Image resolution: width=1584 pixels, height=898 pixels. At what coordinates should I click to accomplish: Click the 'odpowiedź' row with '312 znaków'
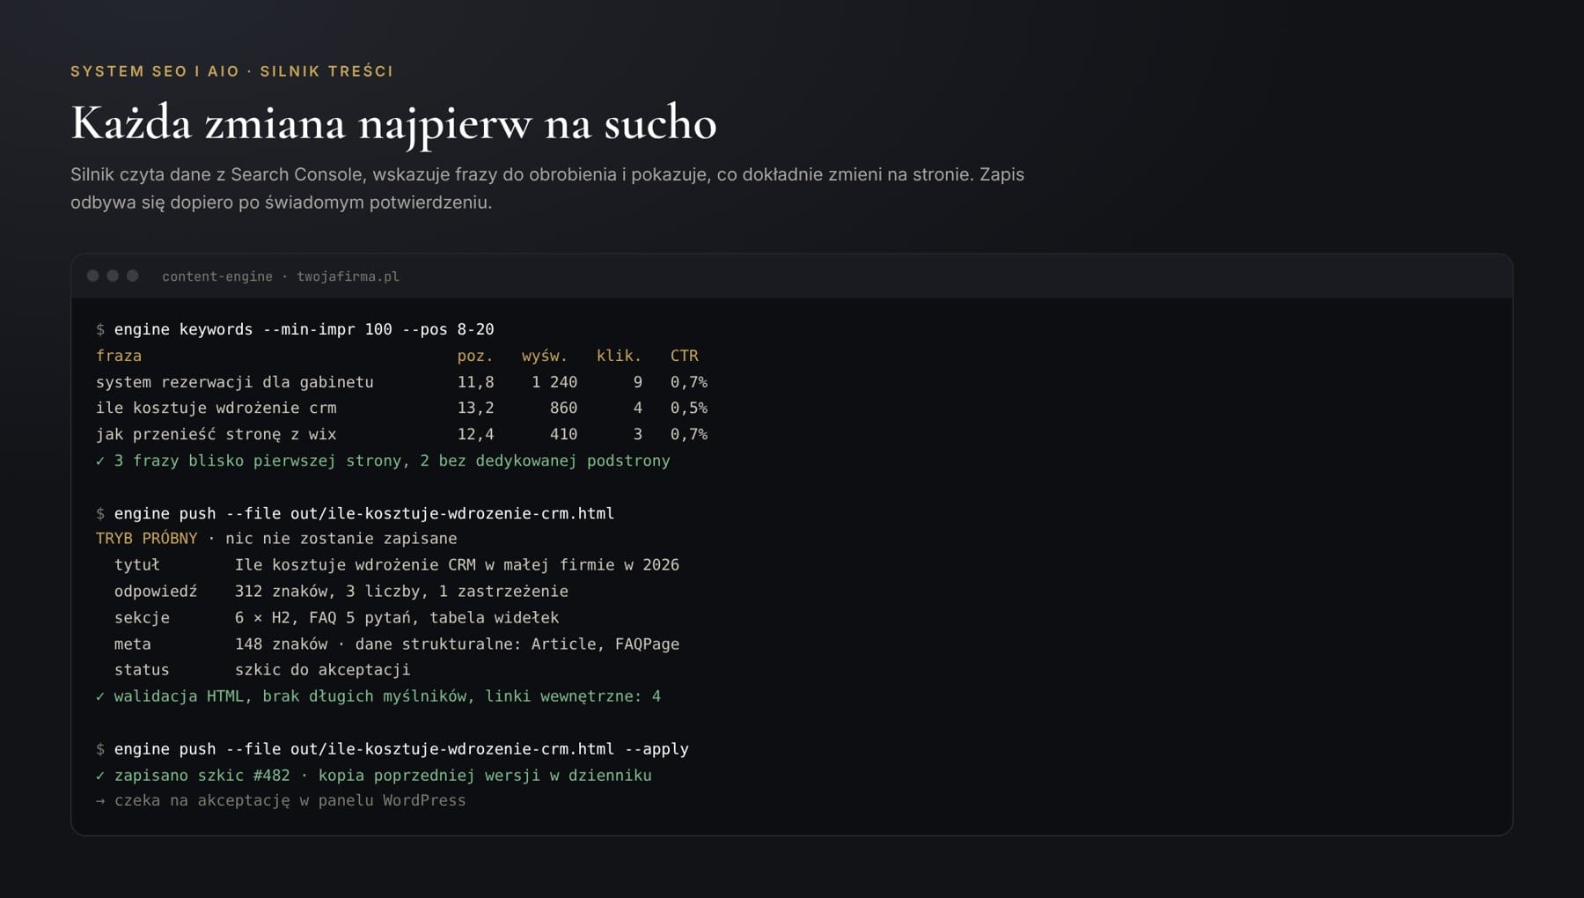point(341,591)
